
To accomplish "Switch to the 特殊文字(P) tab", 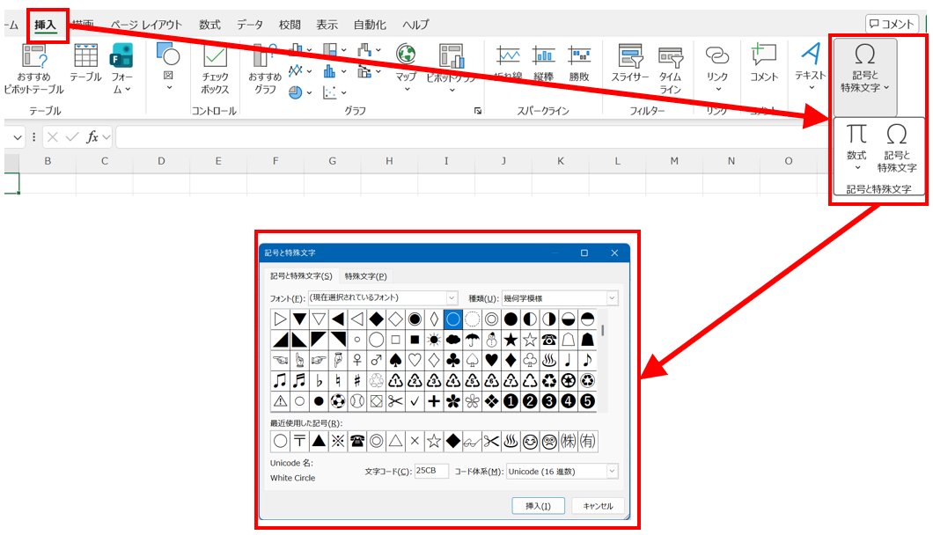I will [365, 276].
